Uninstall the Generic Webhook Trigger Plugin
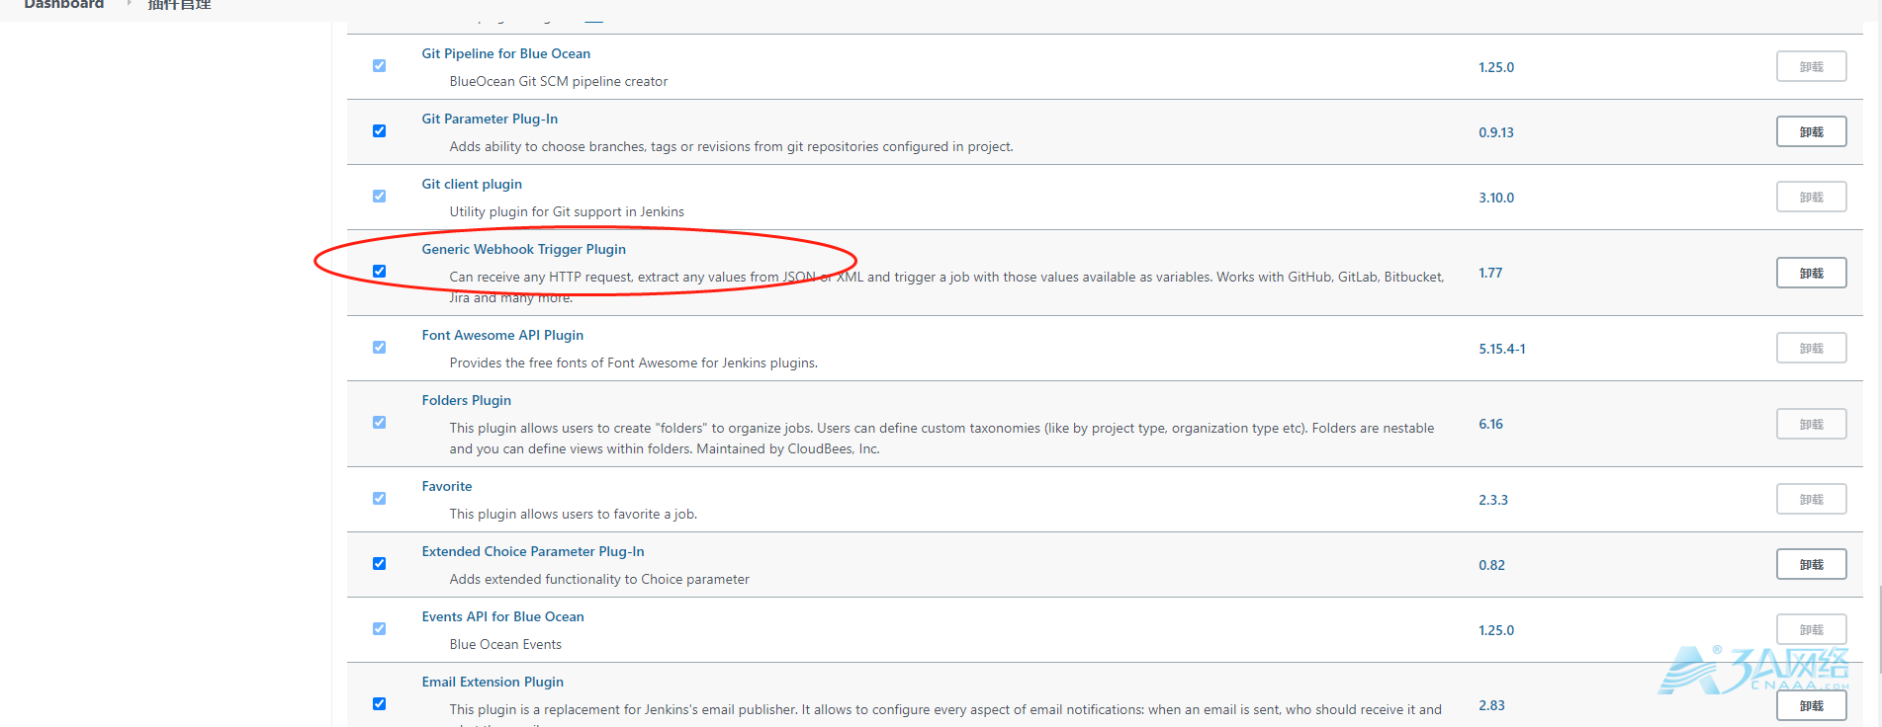This screenshot has height=727, width=1882. (1811, 274)
